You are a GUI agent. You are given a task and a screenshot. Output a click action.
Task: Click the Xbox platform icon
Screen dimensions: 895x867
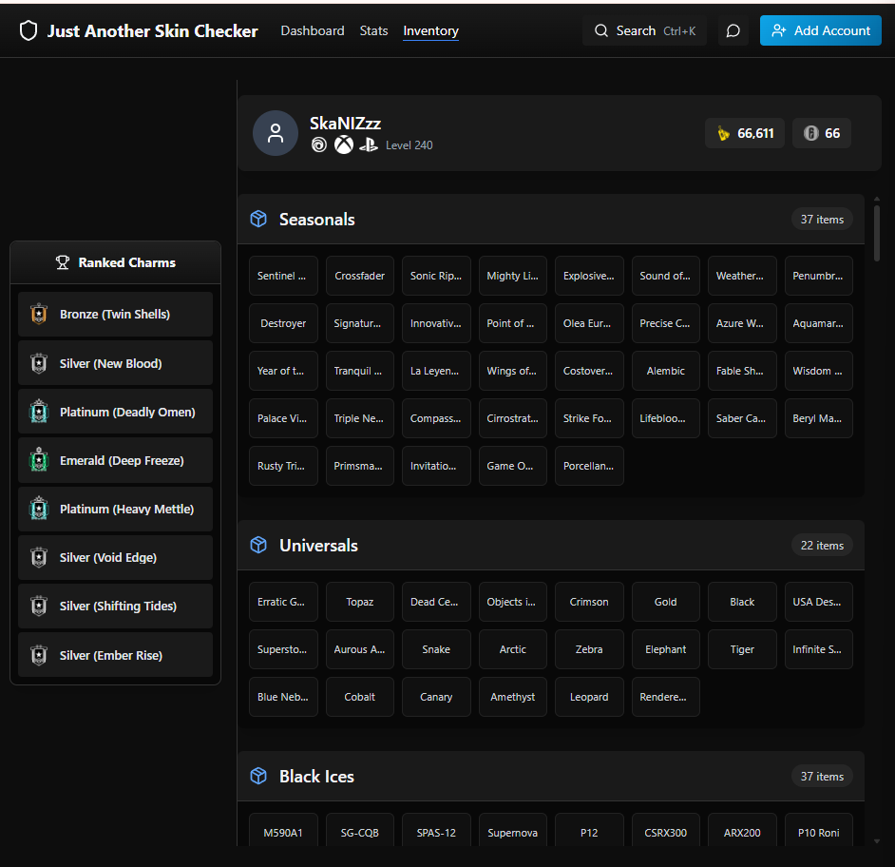pyautogui.click(x=344, y=145)
